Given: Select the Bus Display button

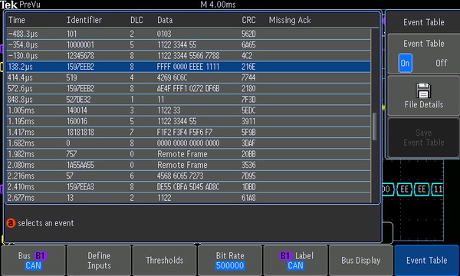Looking at the screenshot, I should click(x=361, y=261).
